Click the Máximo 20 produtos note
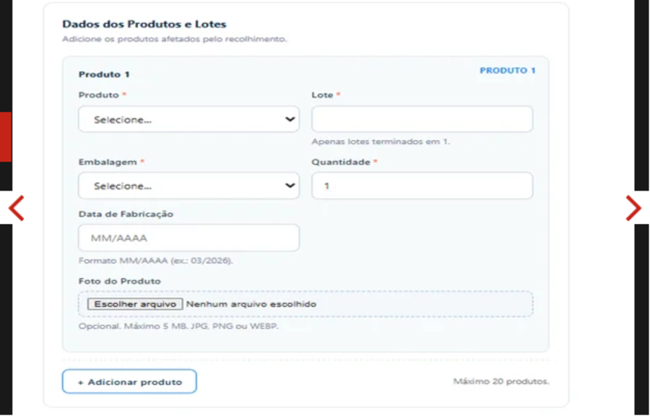Screen dimensions: 650x416 (x=501, y=381)
